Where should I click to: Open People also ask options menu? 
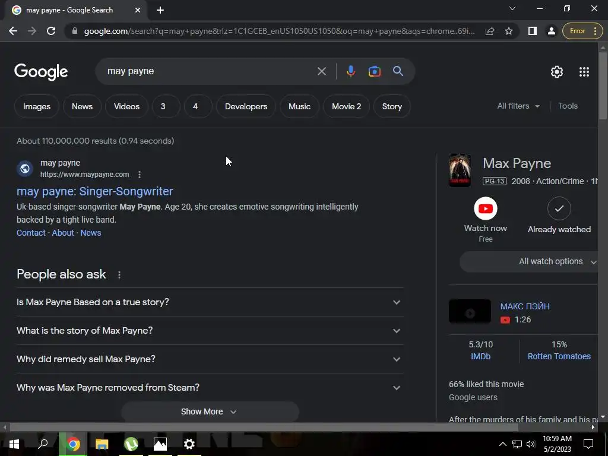click(x=119, y=274)
